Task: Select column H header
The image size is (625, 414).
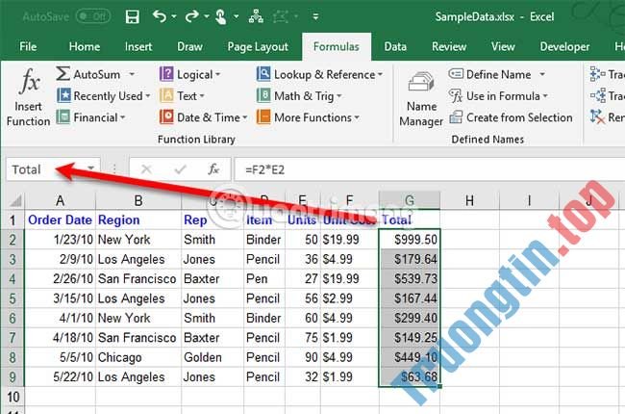Action: tap(469, 200)
